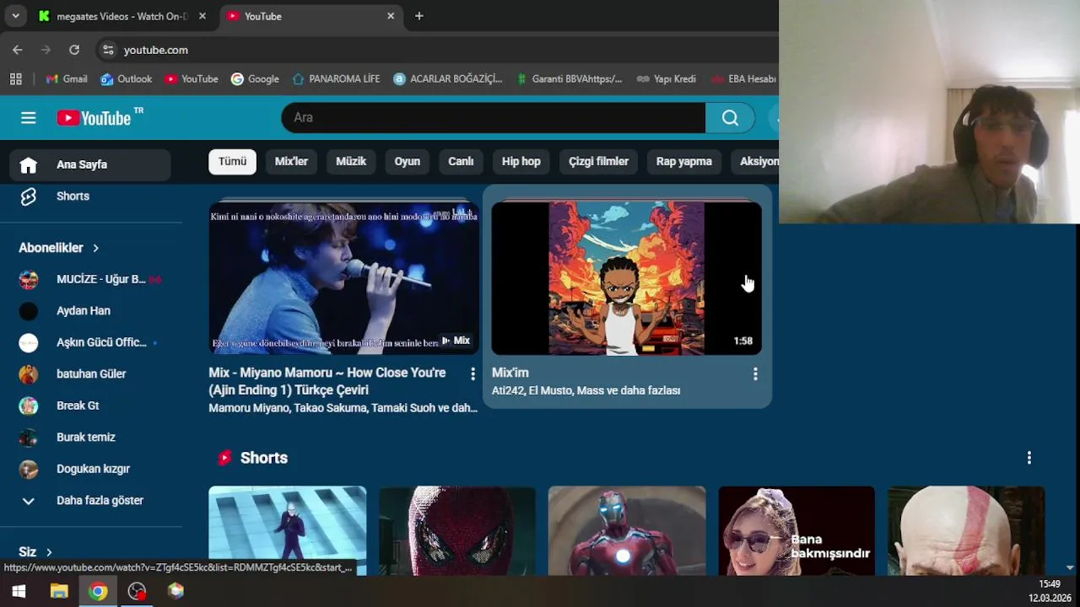Click the Mix'im title text
Viewport: 1080px width, 607px height.
510,373
